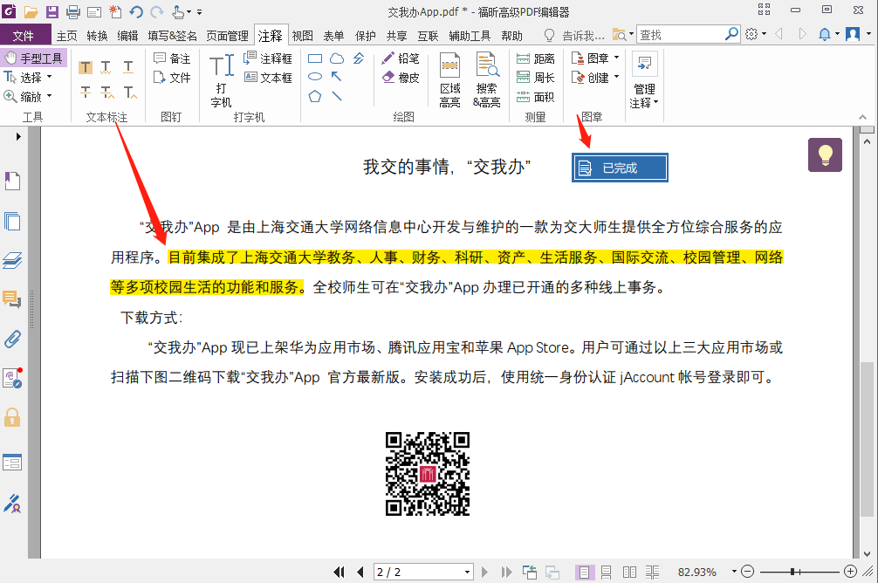
Task: Print the document with the printer icon
Action: (72, 11)
